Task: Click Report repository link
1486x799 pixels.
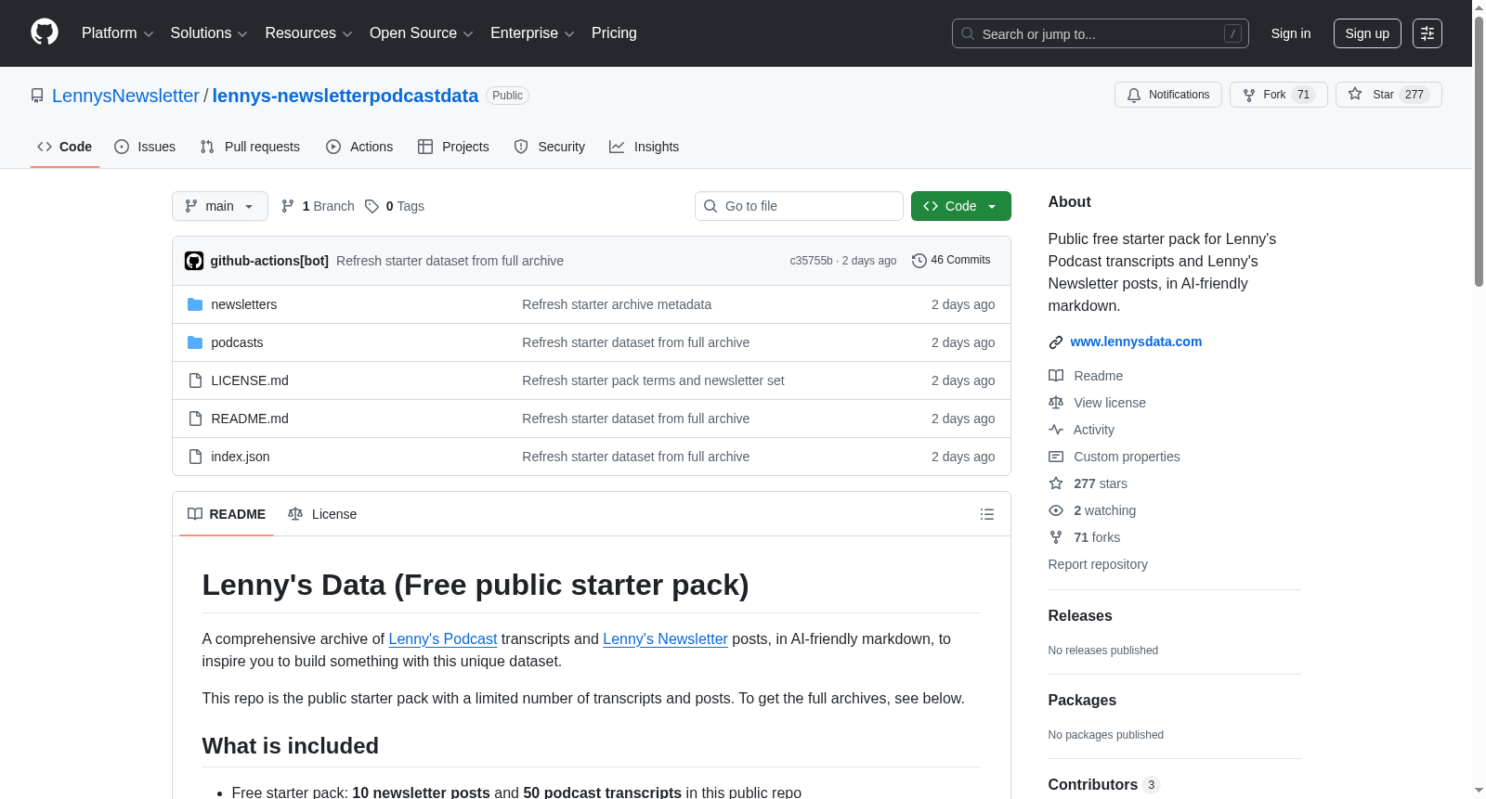Action: [1098, 564]
